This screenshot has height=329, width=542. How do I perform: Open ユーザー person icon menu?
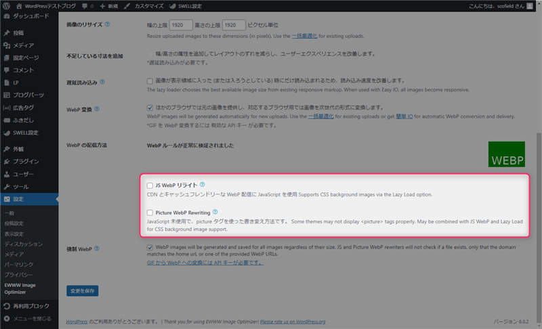7,174
